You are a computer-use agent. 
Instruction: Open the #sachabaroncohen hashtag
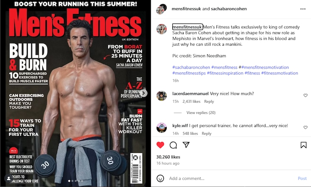[191, 67]
